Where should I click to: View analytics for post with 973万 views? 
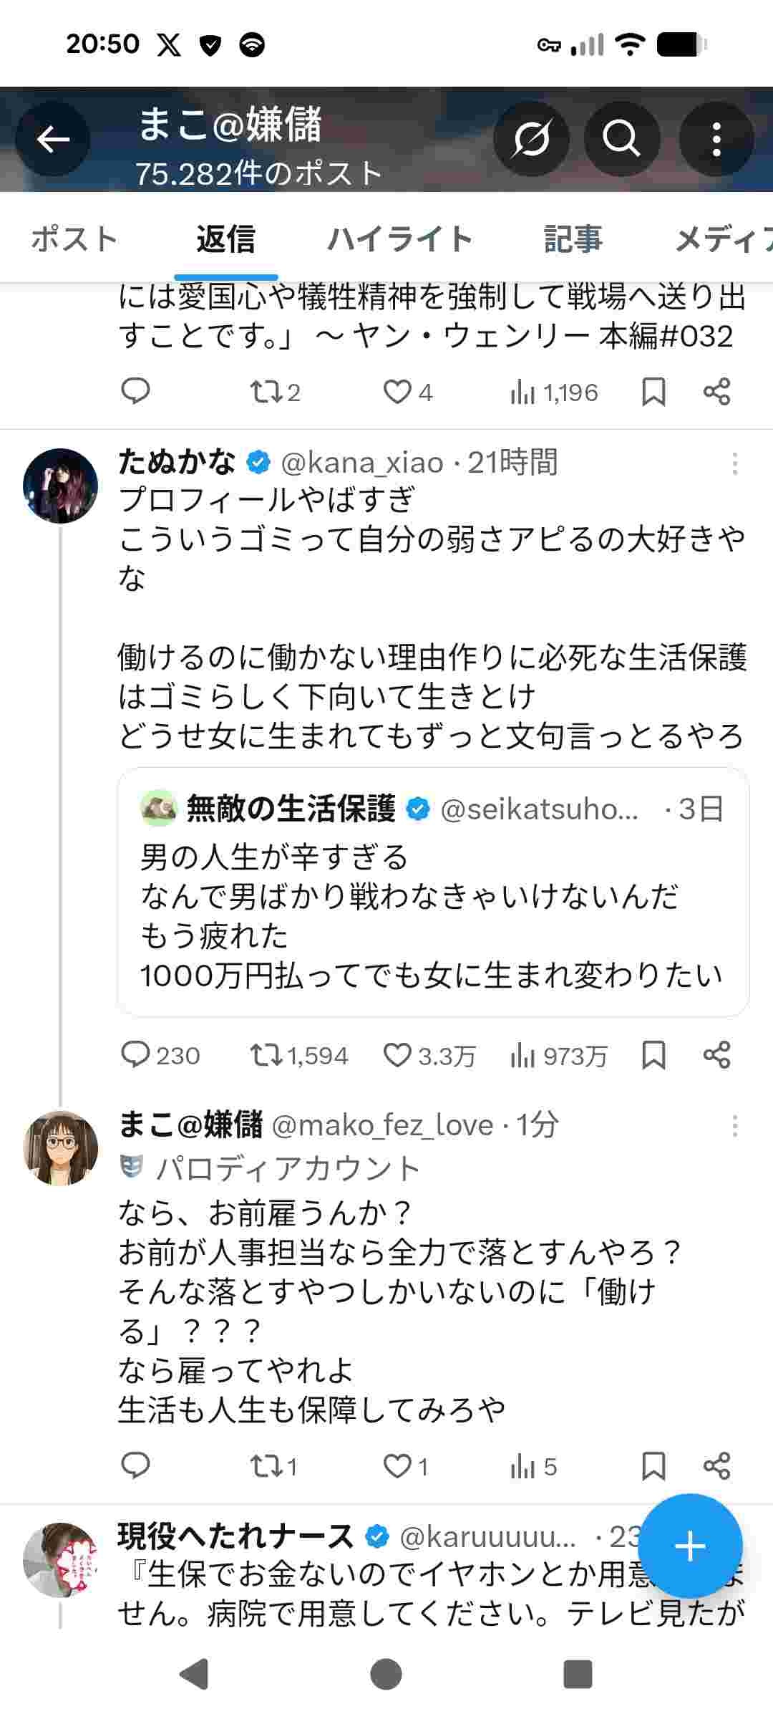pyautogui.click(x=559, y=1055)
